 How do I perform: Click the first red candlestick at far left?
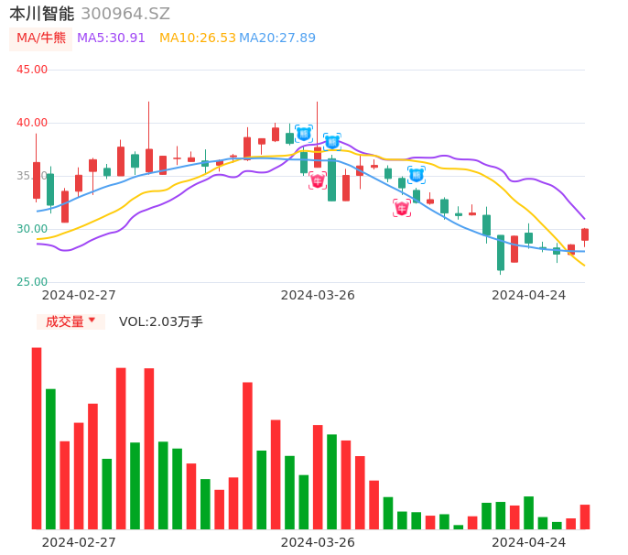(37, 180)
